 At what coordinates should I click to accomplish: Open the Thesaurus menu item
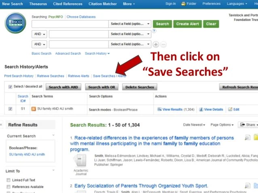coord(38,4)
